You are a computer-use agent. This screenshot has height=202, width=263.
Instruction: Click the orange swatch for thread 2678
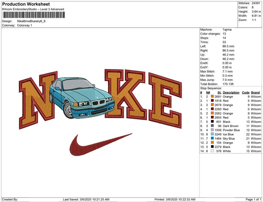click(212, 105)
